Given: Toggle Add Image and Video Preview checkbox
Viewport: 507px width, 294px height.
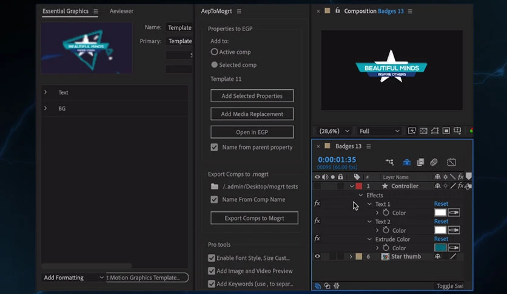Looking at the screenshot, I should (212, 271).
